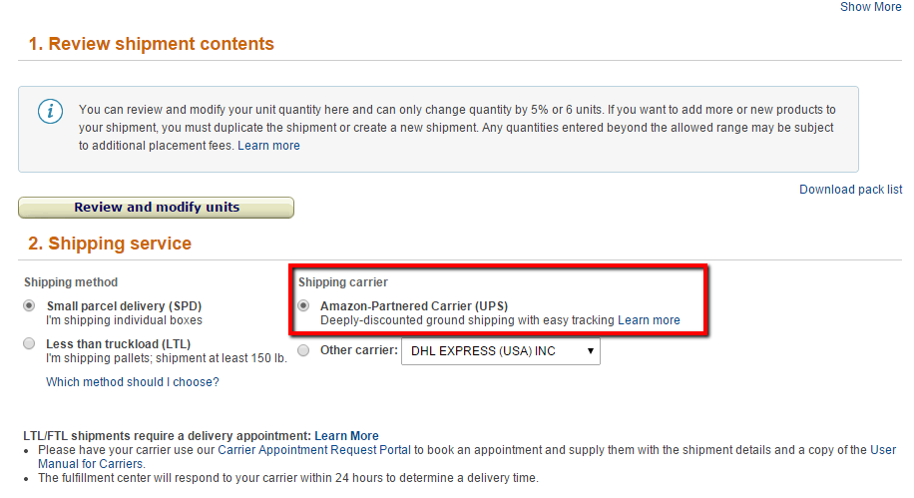The height and width of the screenshot is (498, 914).
Task: Click the Less than truckload (LTL) label
Action: tap(119, 344)
